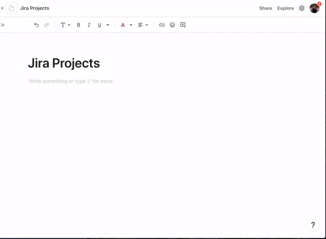
Task: Open the emoji picker
Action: [172, 25]
